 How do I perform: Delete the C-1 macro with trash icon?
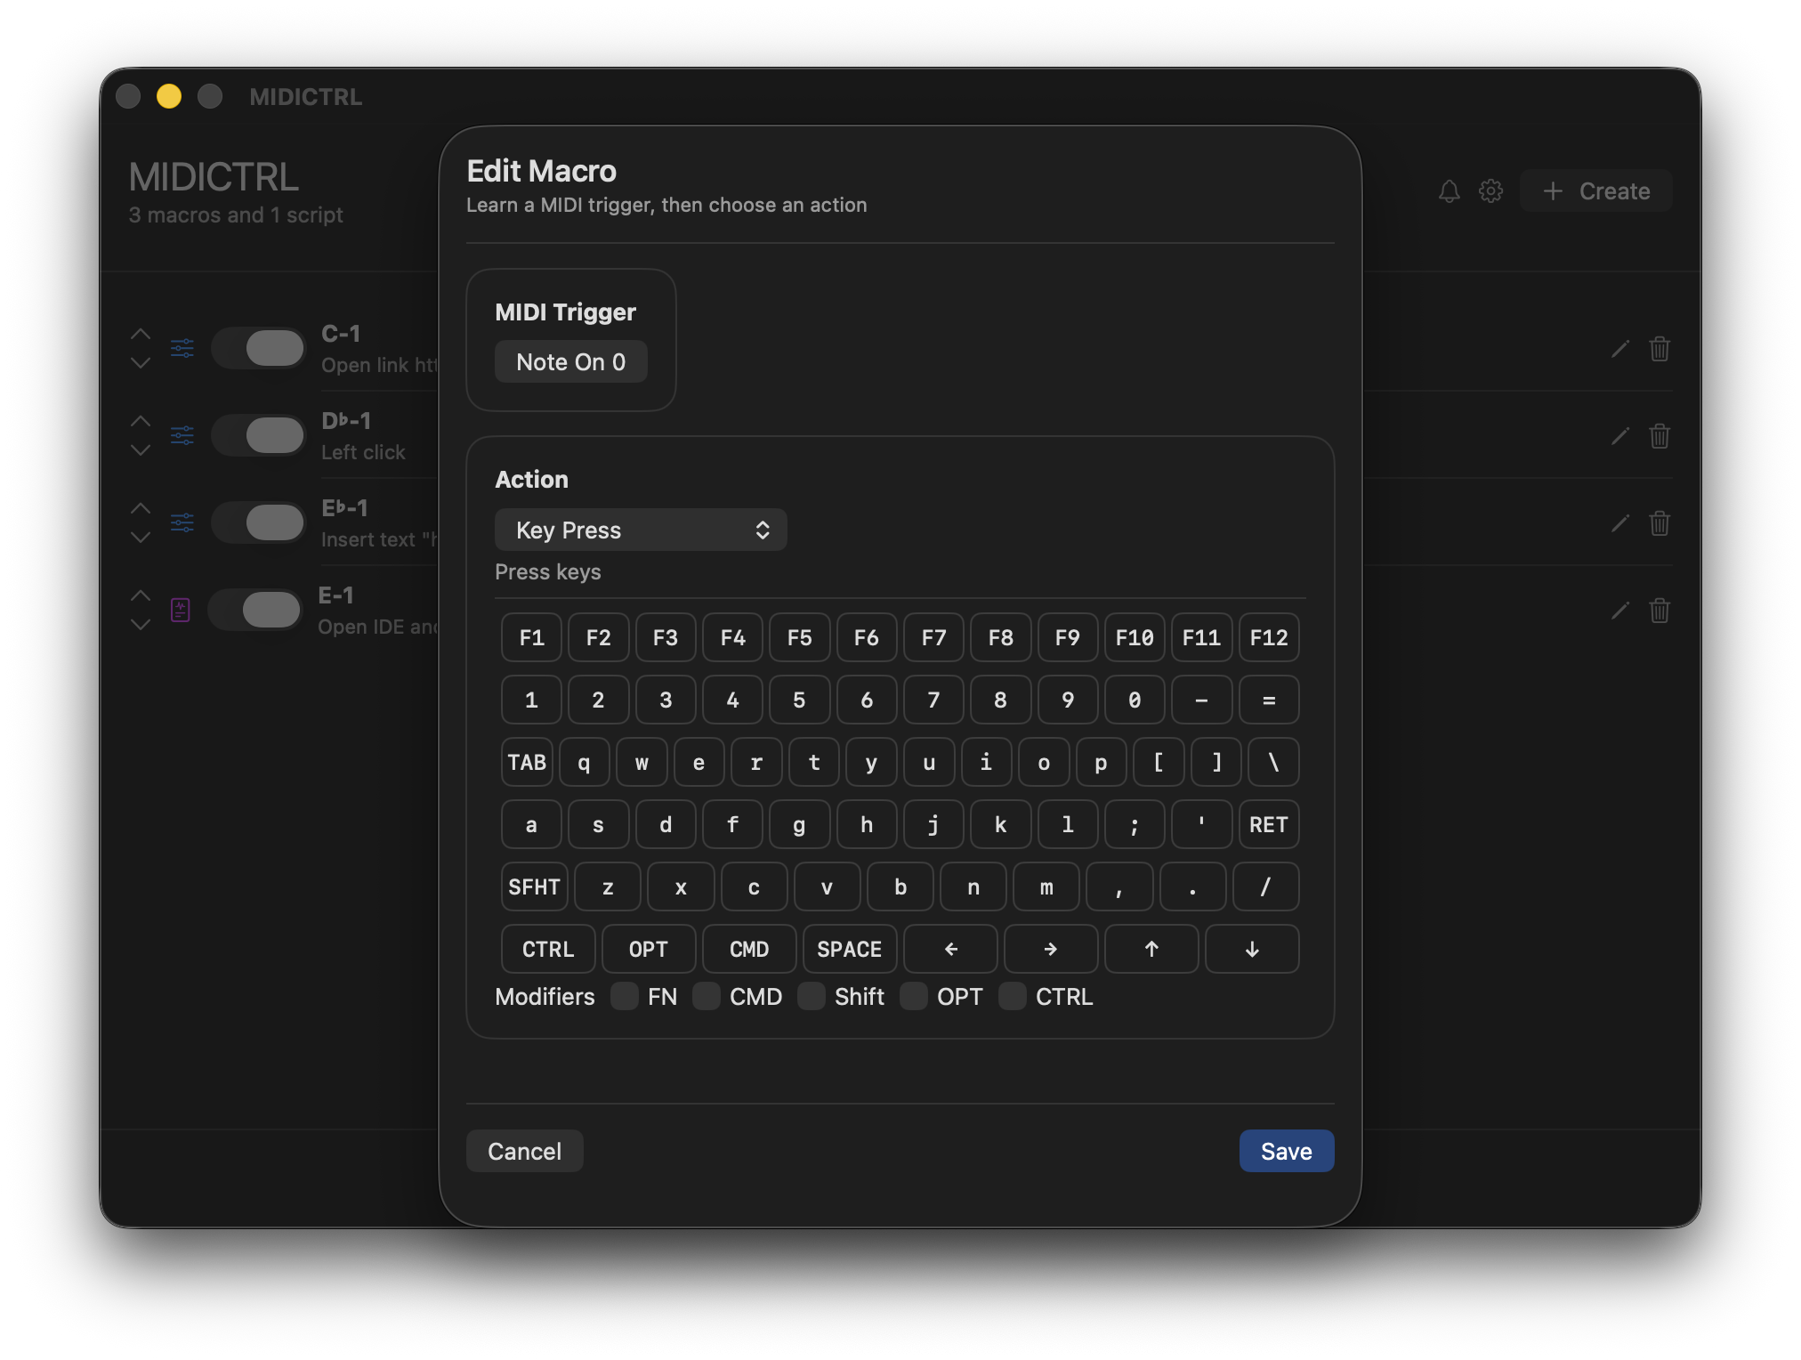(x=1659, y=349)
